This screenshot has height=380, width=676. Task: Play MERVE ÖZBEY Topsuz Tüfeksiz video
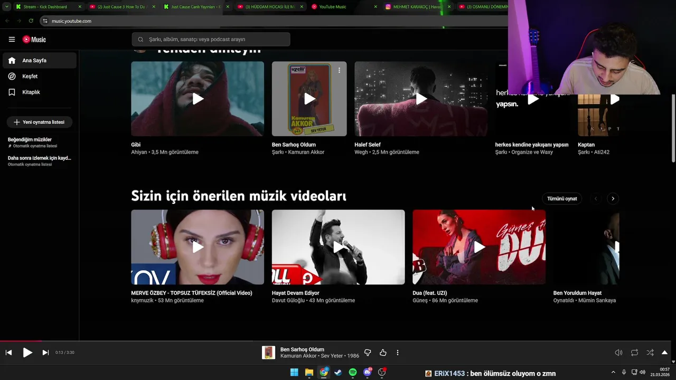tap(198, 247)
